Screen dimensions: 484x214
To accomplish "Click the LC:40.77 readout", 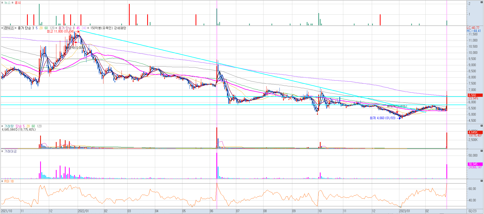I will pyautogui.click(x=473, y=28).
